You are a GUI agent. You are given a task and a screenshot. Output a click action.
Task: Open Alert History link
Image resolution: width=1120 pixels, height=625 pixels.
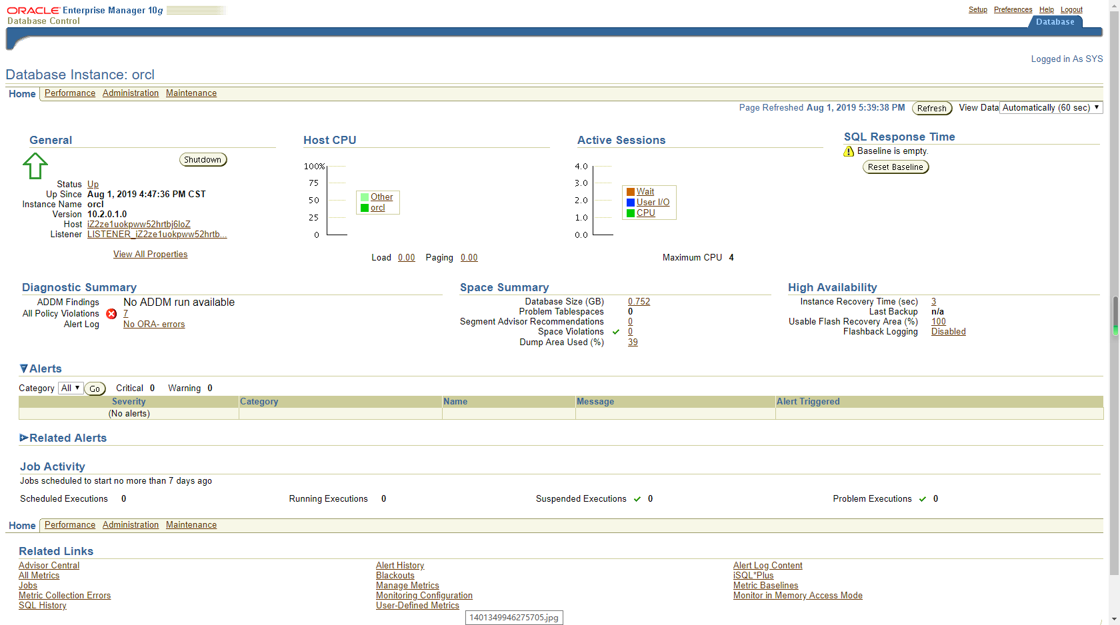pos(400,566)
